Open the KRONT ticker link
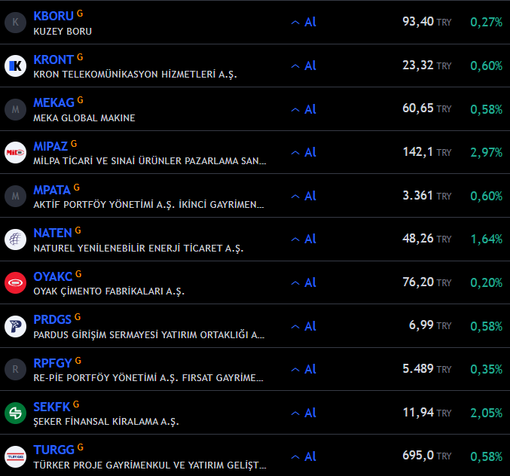Image resolution: width=510 pixels, height=476 pixels. pyautogui.click(x=53, y=59)
